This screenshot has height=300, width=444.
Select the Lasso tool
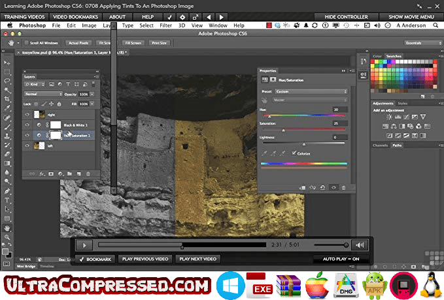[7, 81]
